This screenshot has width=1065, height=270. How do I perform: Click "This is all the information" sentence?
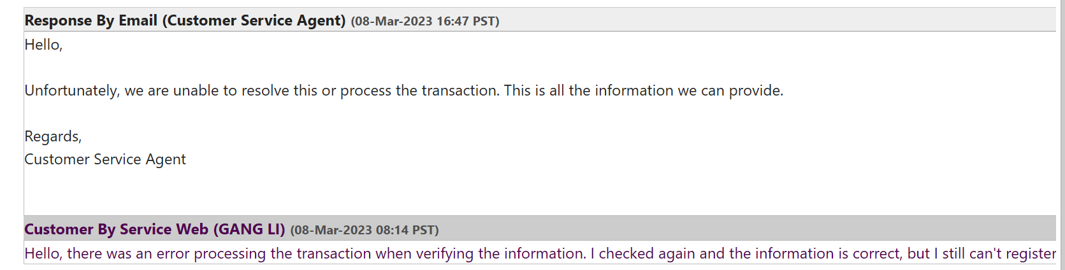click(644, 90)
